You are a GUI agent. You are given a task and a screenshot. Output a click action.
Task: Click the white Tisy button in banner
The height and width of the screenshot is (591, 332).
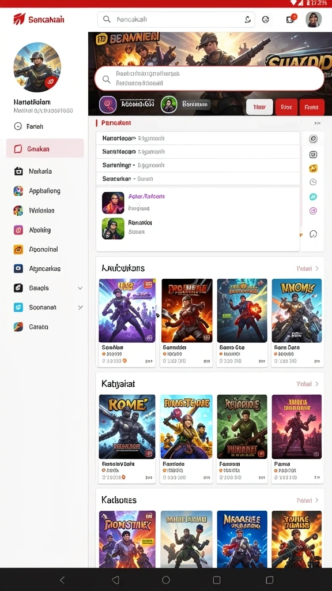(259, 107)
